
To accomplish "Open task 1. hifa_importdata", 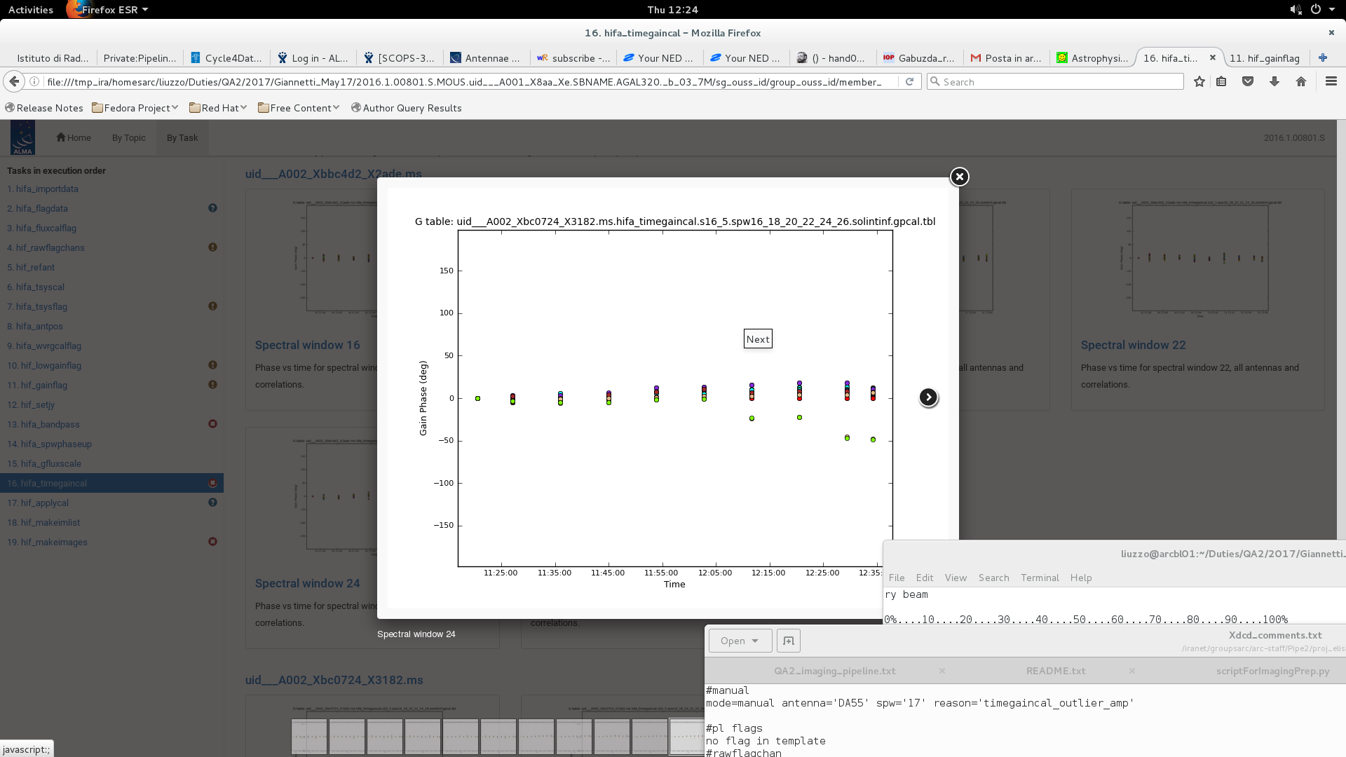I will click(43, 189).
